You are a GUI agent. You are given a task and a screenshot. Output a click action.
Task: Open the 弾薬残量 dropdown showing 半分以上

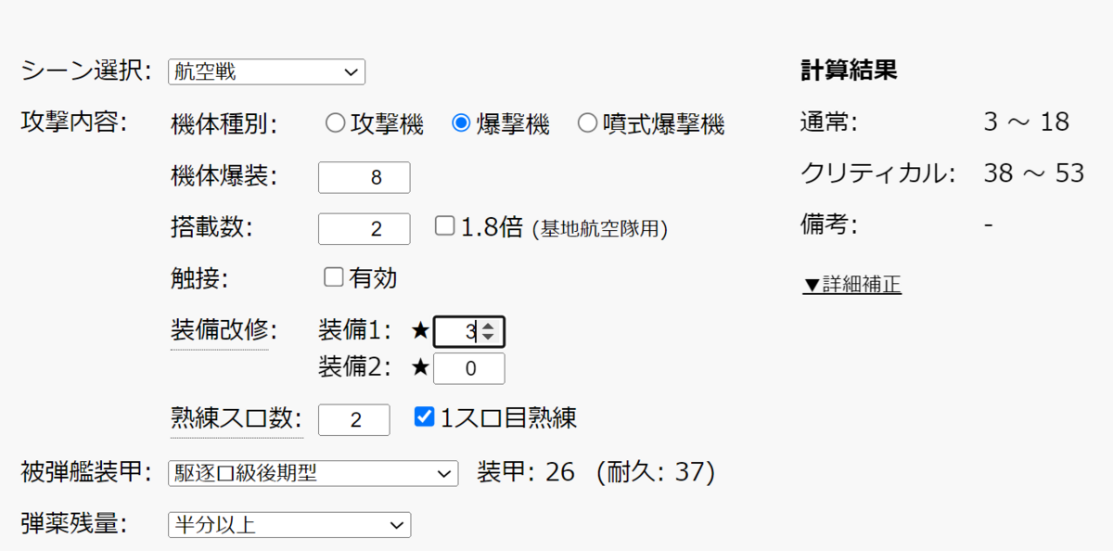(289, 525)
